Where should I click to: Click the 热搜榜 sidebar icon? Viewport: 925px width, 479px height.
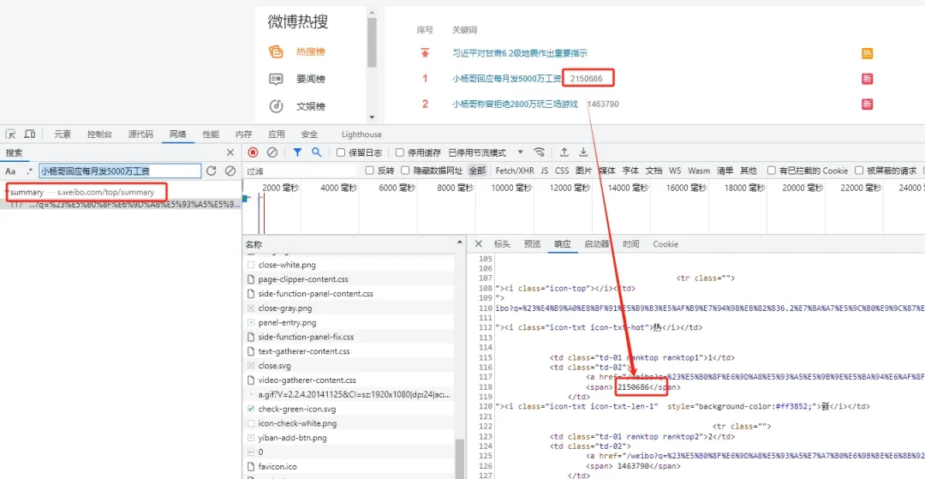(276, 52)
